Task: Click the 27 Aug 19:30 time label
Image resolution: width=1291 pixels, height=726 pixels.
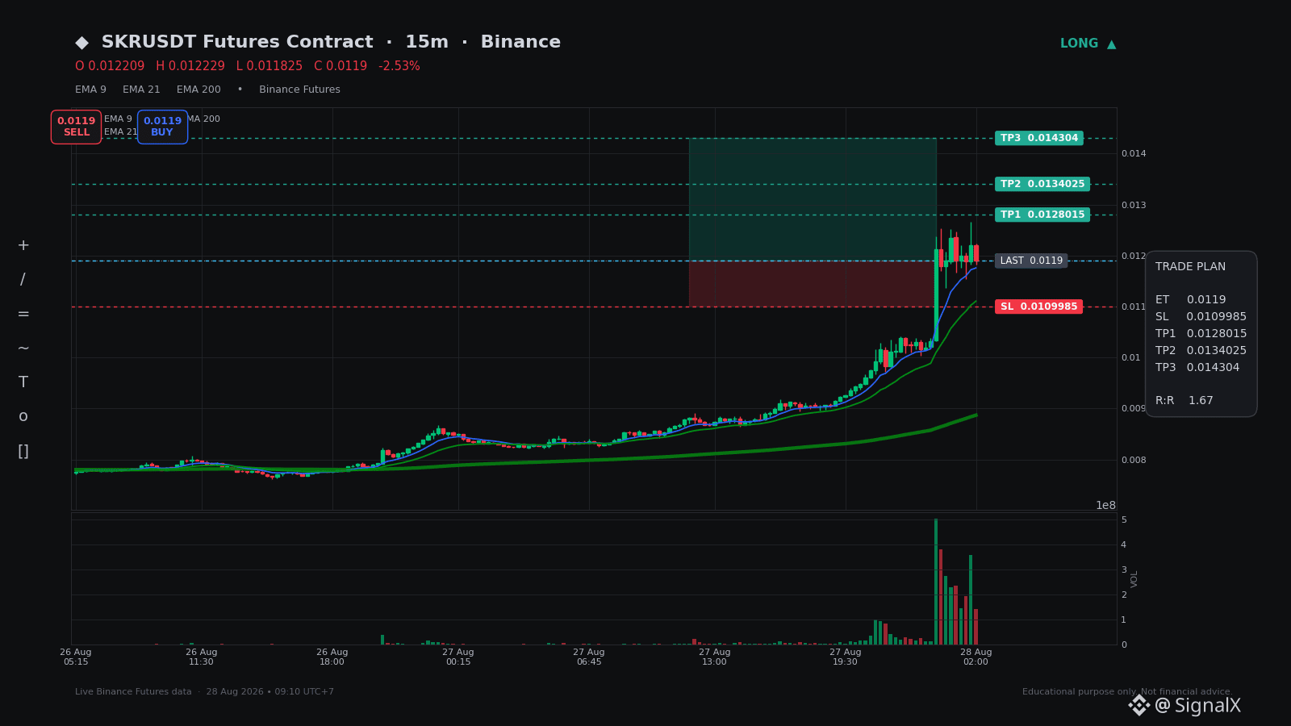Action: (x=846, y=657)
